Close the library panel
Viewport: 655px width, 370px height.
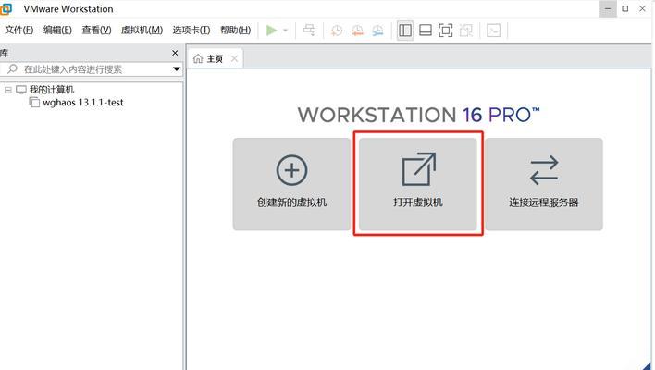coord(175,53)
